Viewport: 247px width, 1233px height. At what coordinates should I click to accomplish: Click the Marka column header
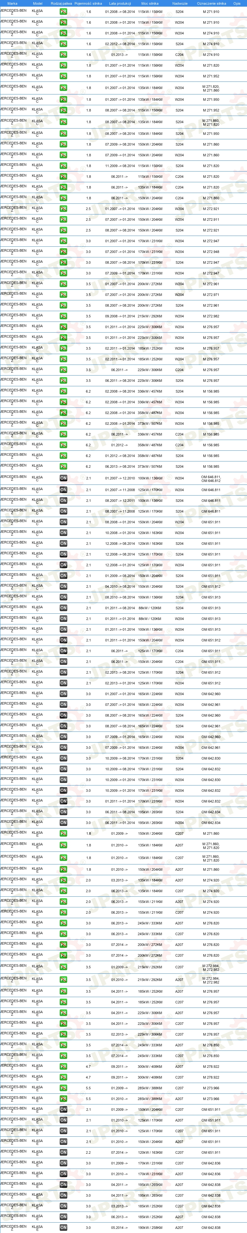tap(12, 3)
